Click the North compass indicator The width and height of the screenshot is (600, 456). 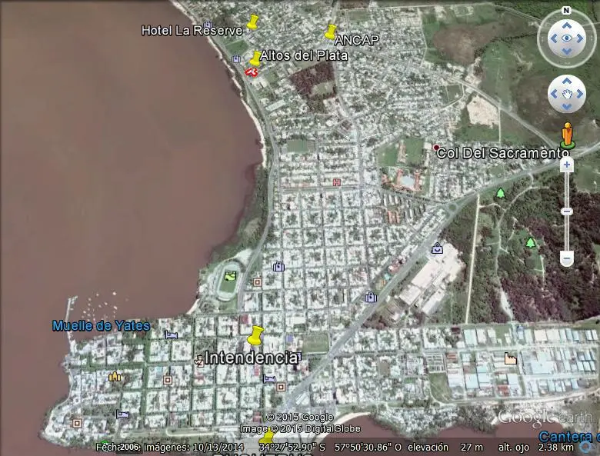566,11
